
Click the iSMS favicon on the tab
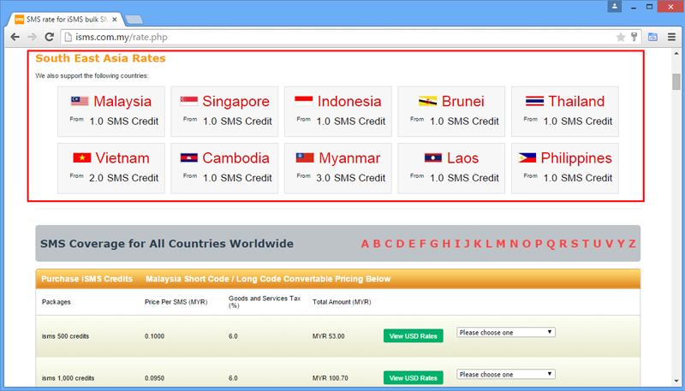[x=19, y=20]
